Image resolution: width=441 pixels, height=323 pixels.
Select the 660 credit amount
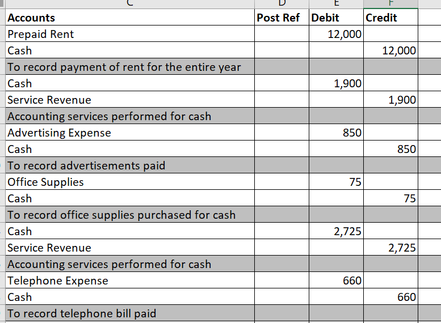point(390,297)
